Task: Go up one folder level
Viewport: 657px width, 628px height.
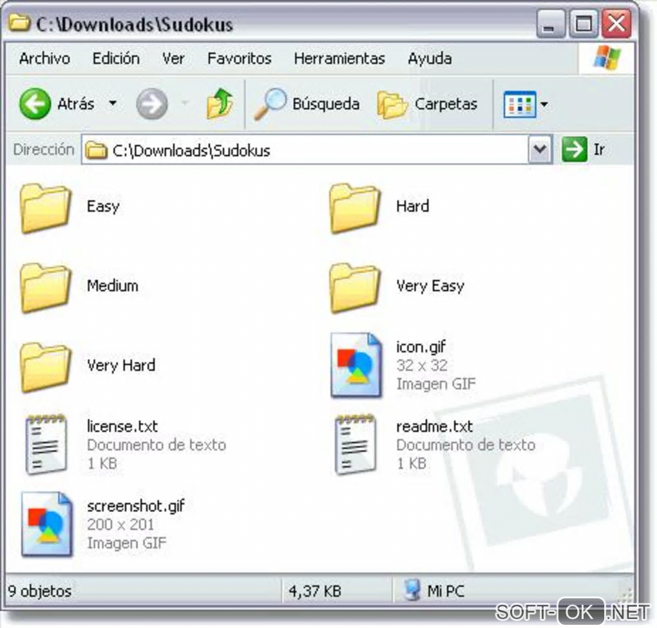Action: 220,103
